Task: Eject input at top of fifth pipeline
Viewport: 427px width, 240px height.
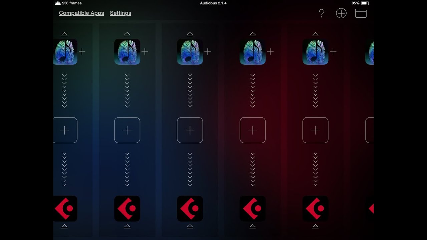Action: click(315, 34)
